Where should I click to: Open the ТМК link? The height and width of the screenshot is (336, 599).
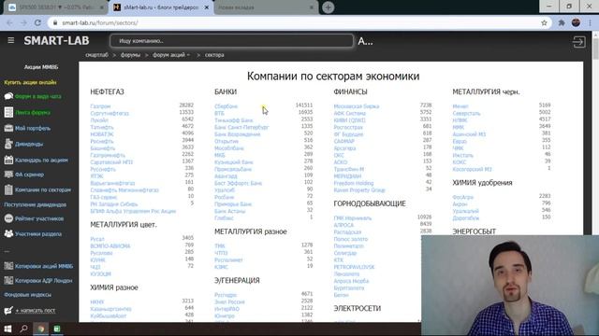[x=220, y=245]
